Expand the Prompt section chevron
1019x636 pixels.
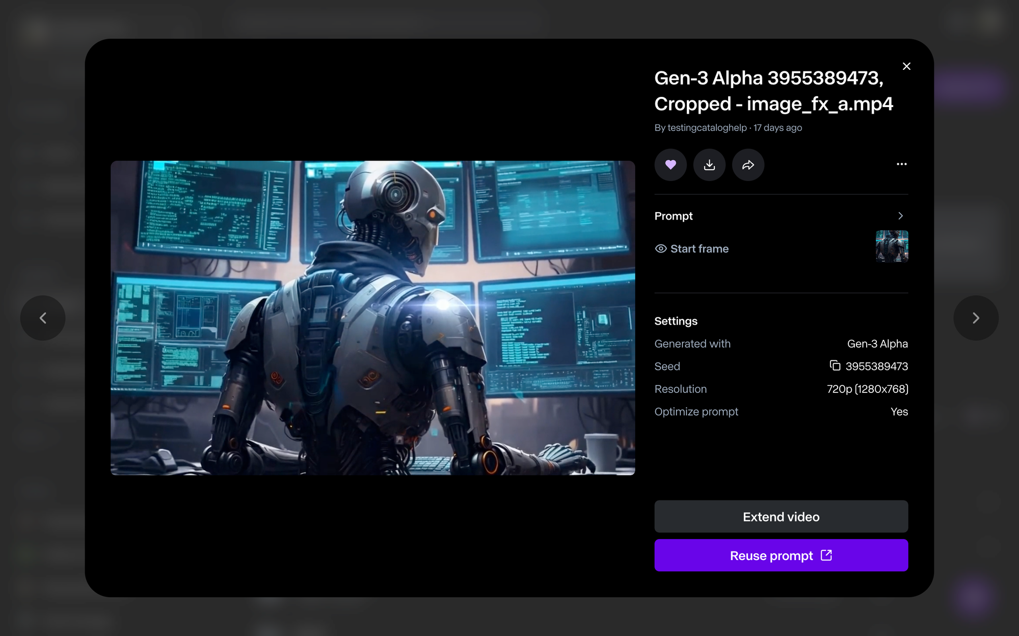coord(900,216)
